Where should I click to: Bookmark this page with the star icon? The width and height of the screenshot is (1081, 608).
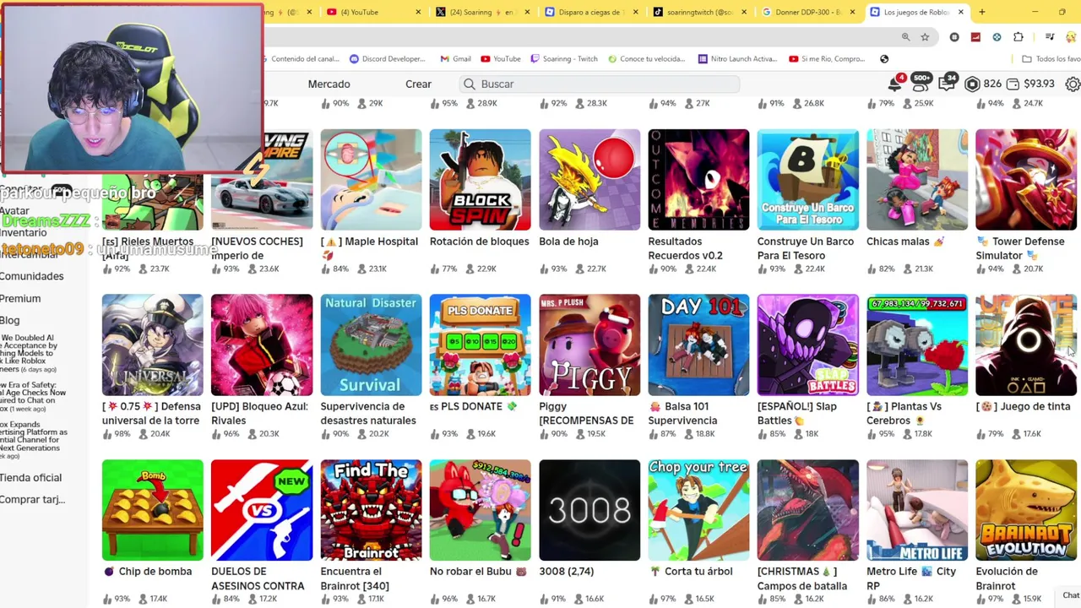(925, 37)
